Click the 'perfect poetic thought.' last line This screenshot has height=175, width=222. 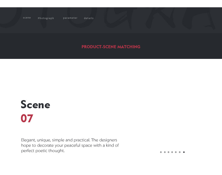pyautogui.click(x=43, y=151)
